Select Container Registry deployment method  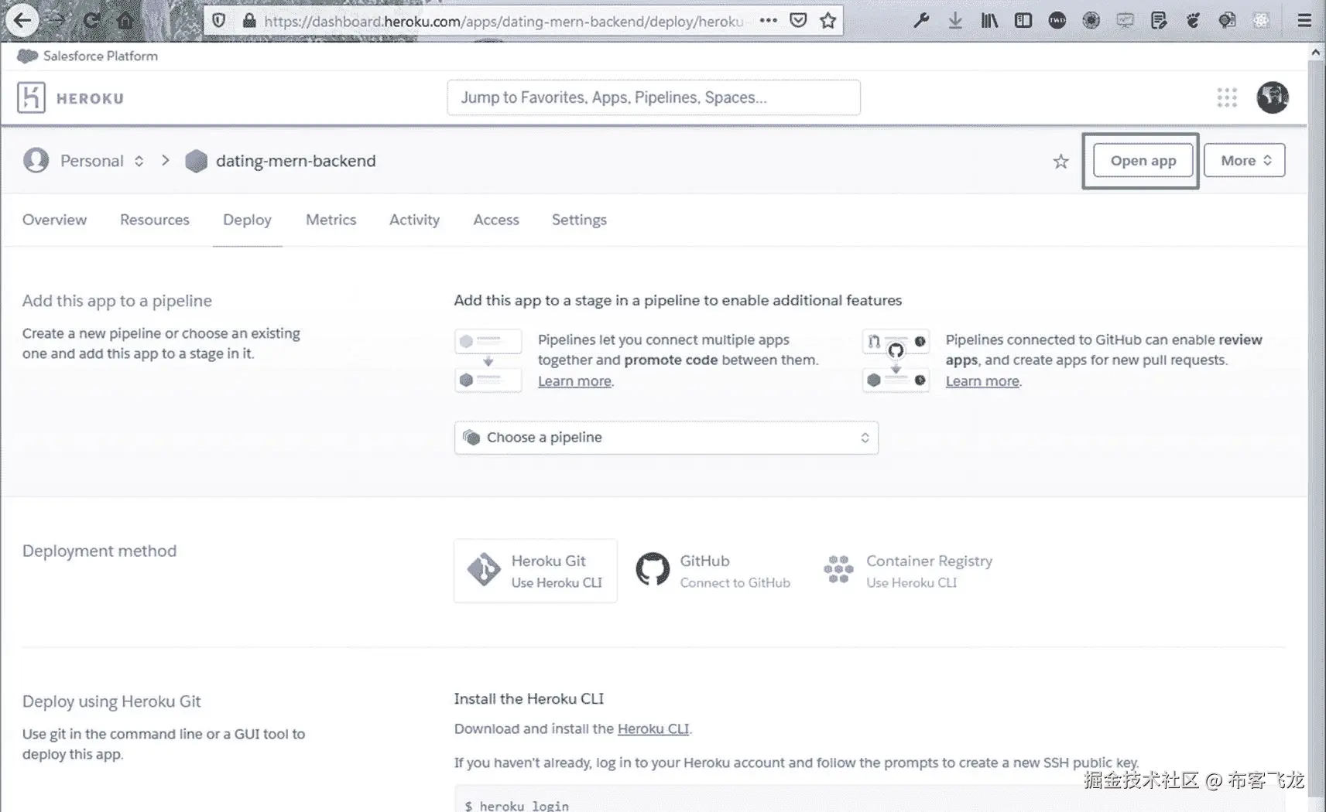pos(908,571)
